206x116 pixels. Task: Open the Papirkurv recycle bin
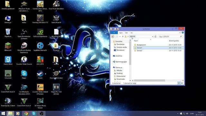click(8, 33)
